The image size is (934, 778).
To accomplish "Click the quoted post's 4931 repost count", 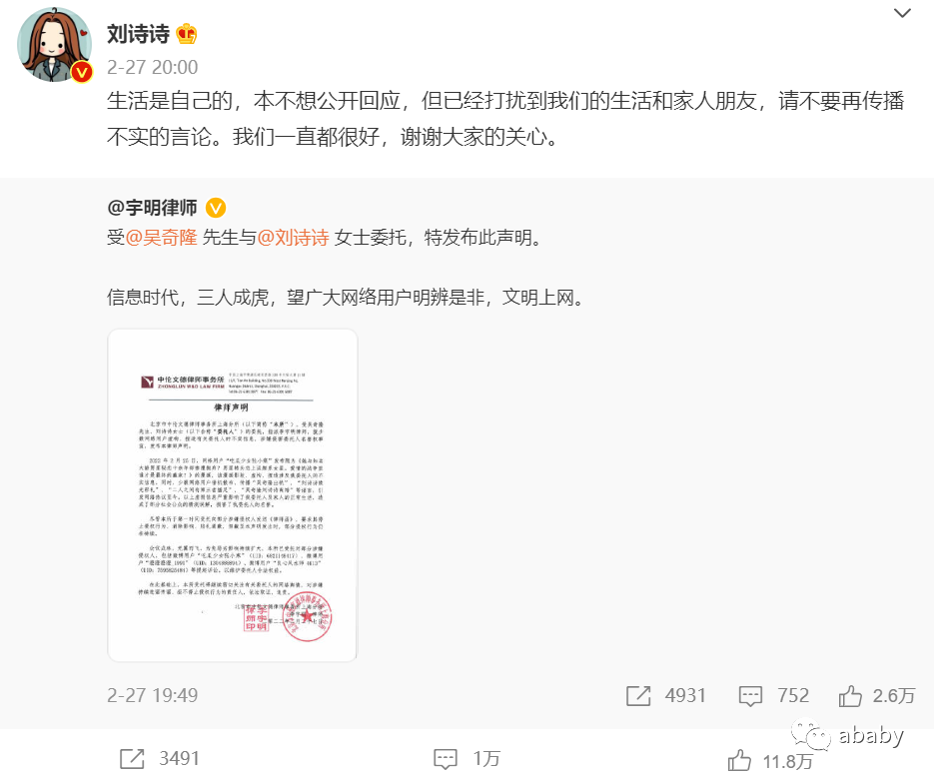I will (x=685, y=695).
